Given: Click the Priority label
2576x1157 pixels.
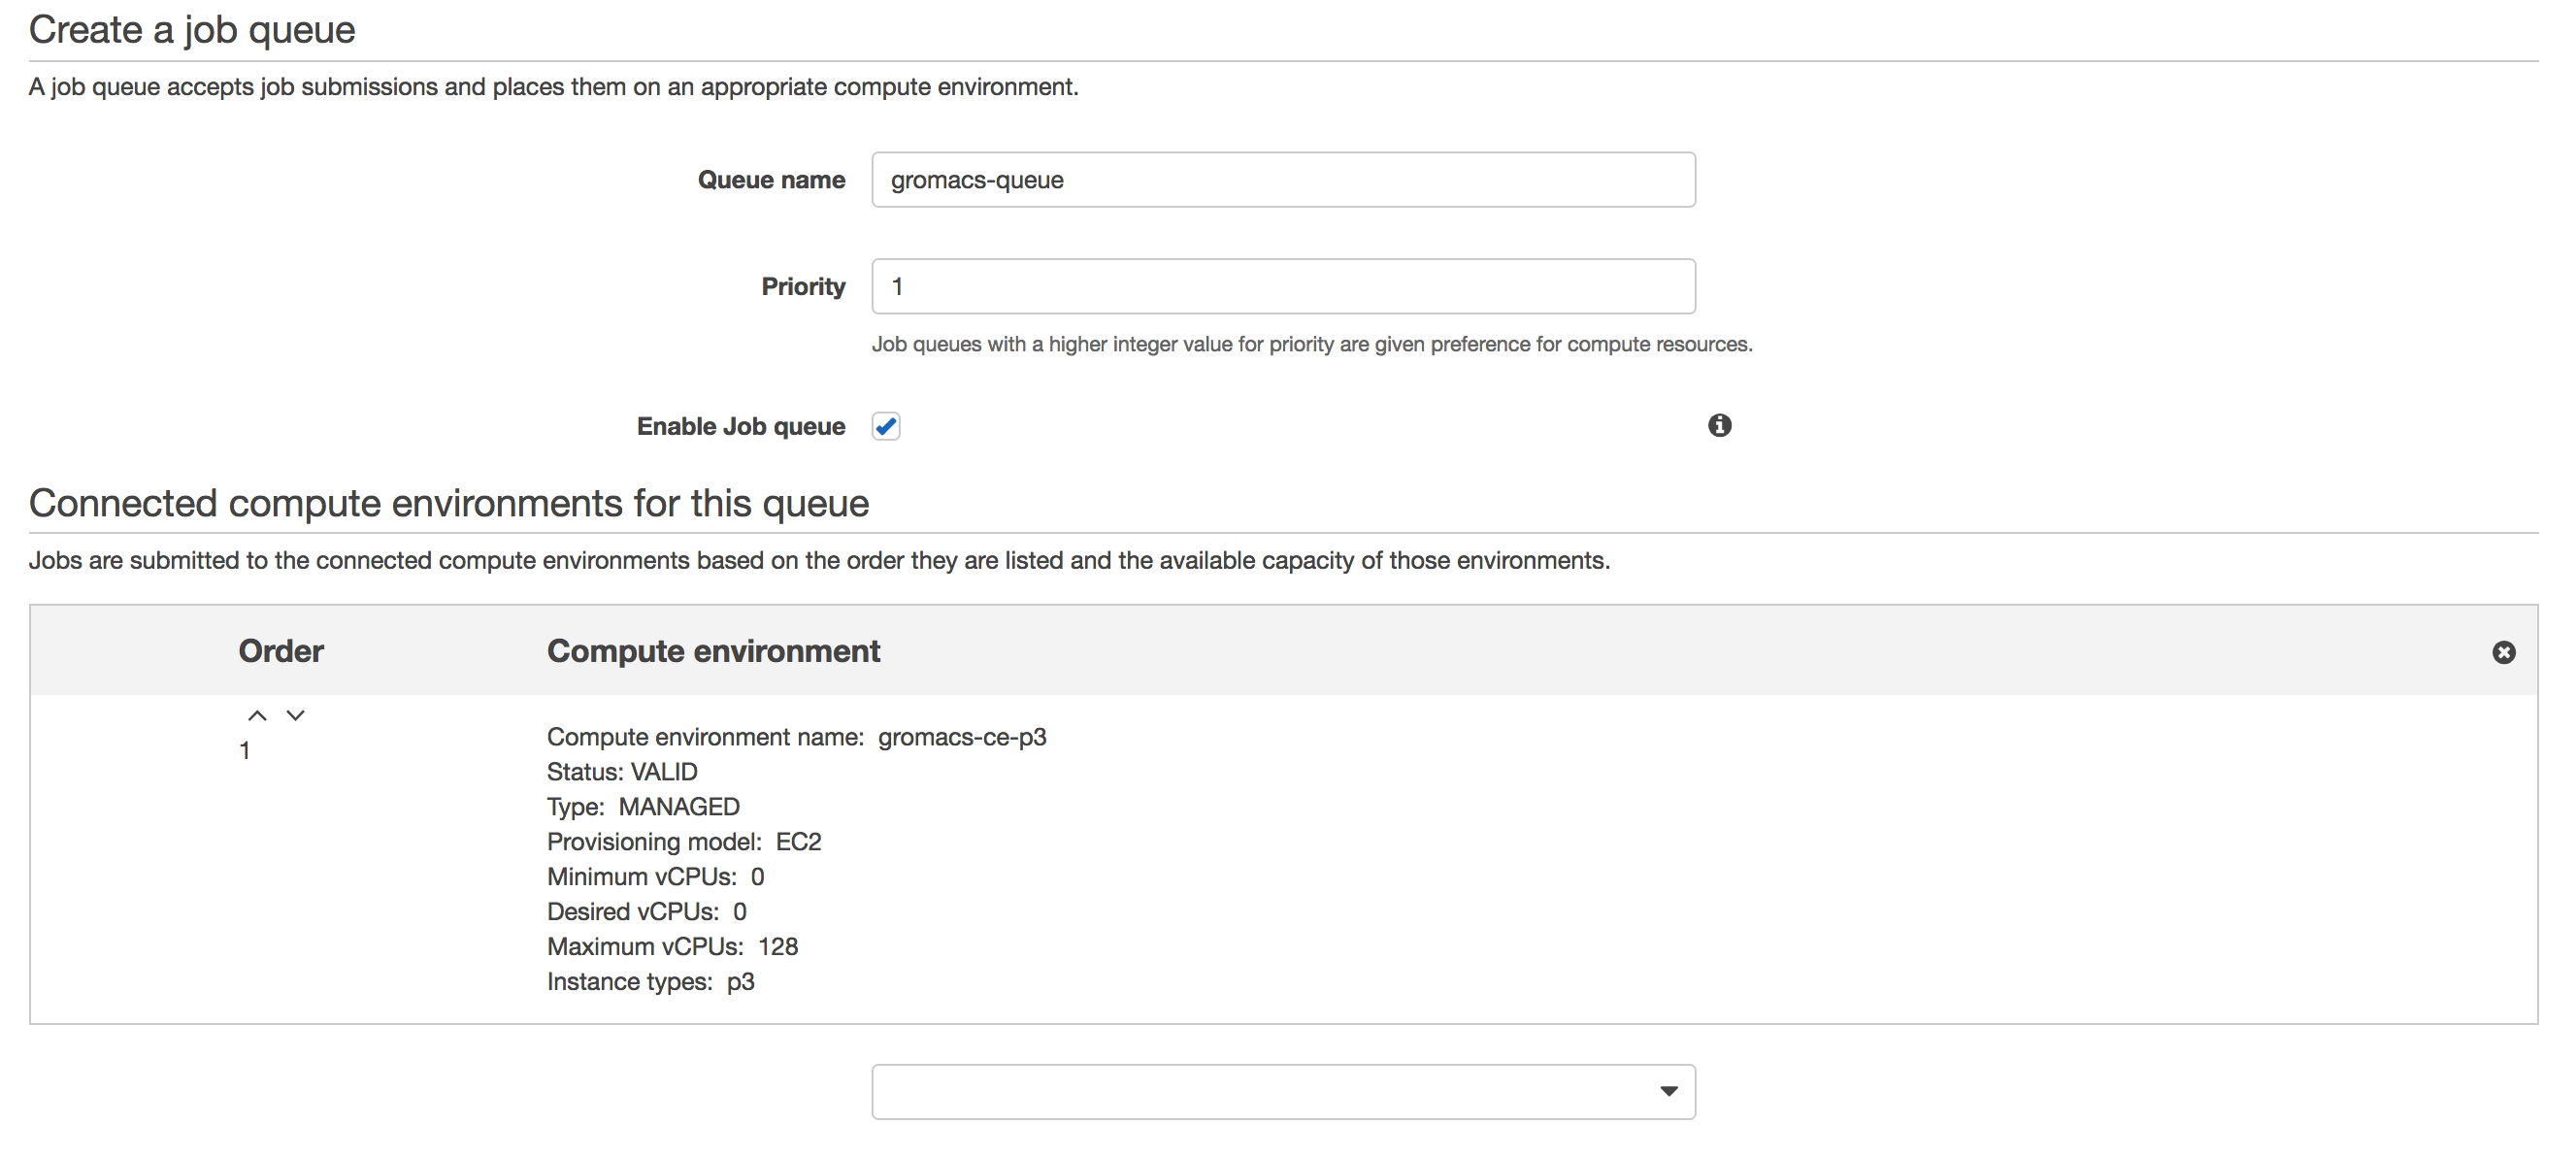Looking at the screenshot, I should (x=803, y=287).
